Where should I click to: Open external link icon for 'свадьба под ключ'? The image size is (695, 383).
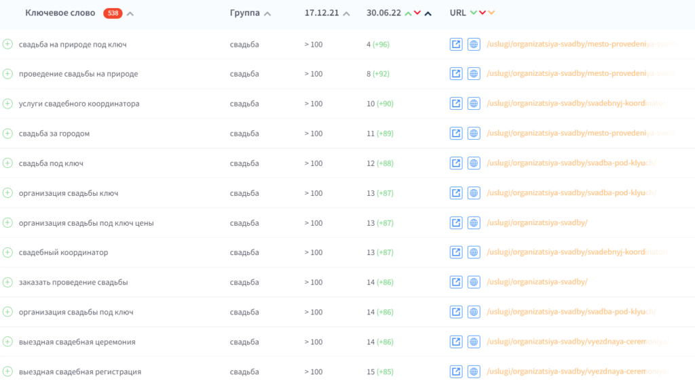click(456, 163)
